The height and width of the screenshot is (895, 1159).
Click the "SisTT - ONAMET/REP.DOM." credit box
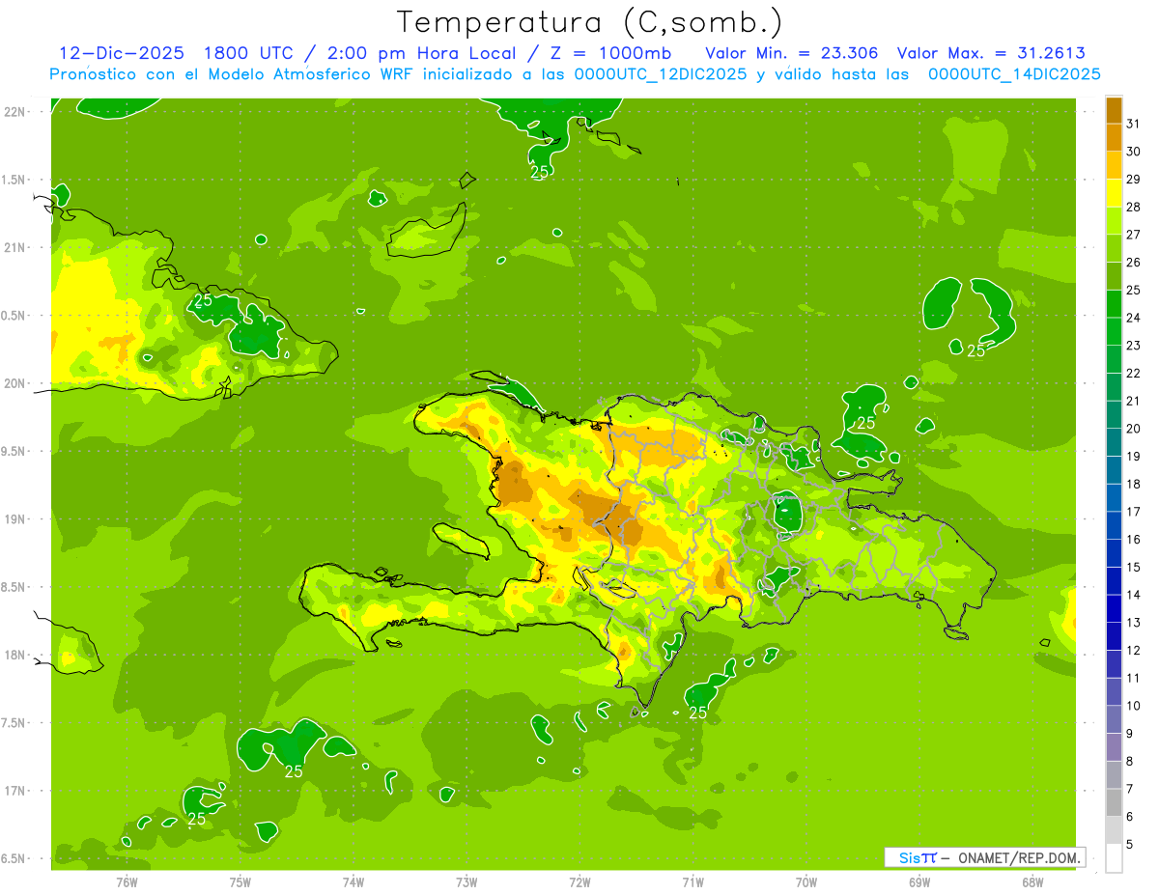[x=984, y=856]
